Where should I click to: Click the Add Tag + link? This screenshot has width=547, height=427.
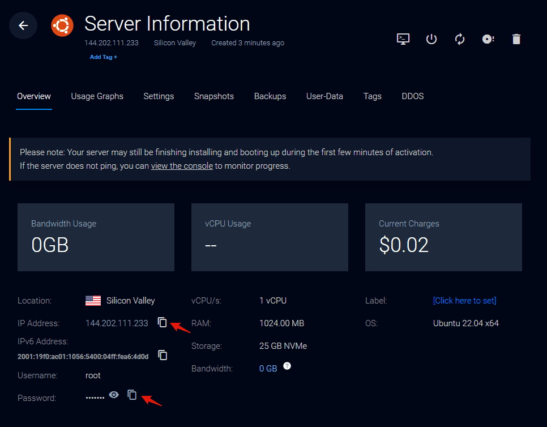[x=104, y=57]
